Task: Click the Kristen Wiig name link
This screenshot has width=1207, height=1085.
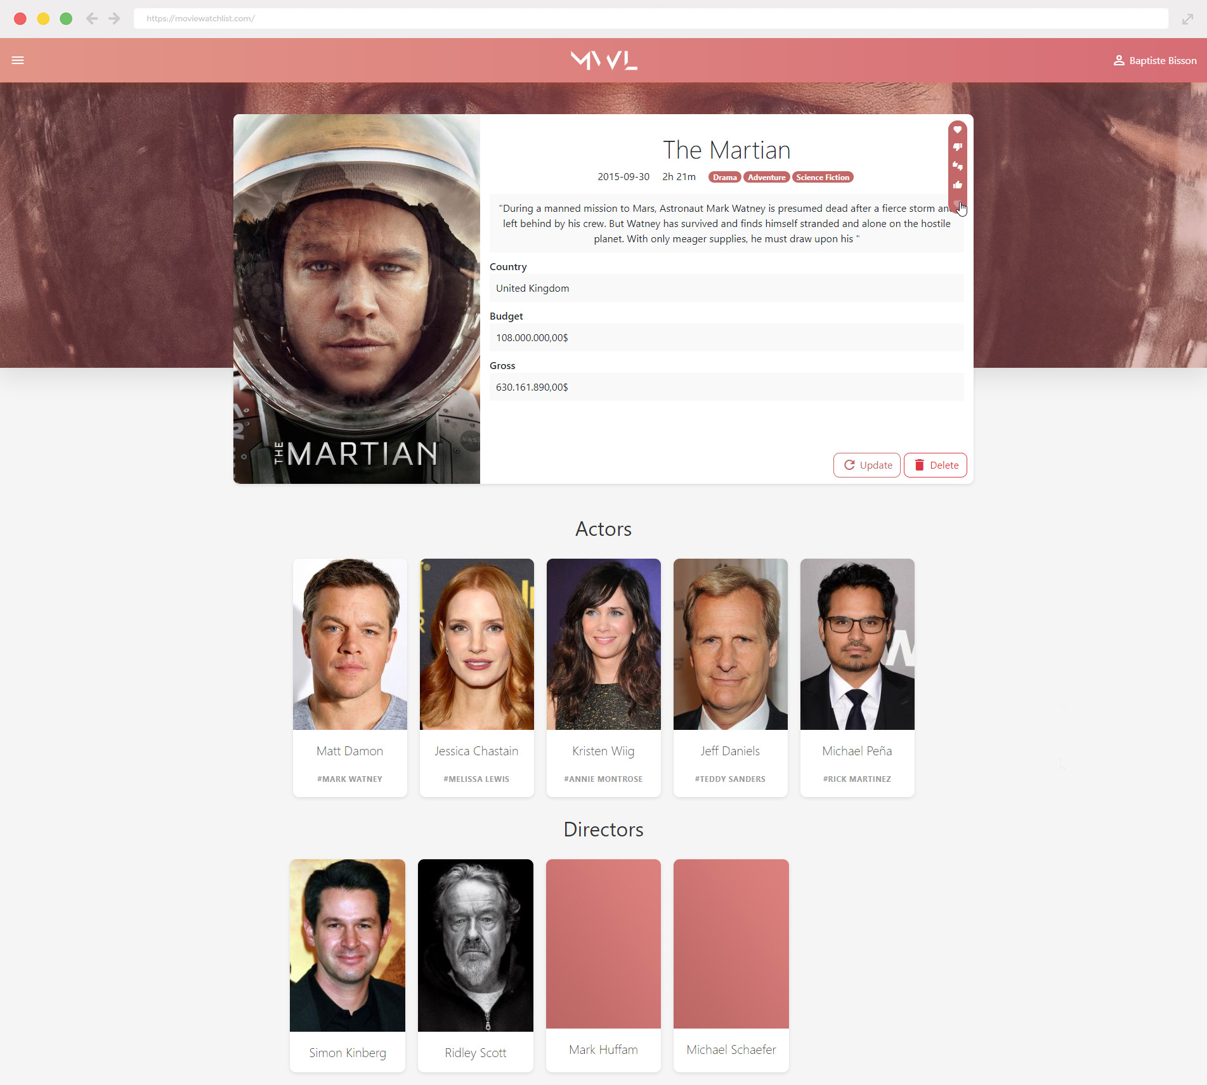Action: click(603, 751)
